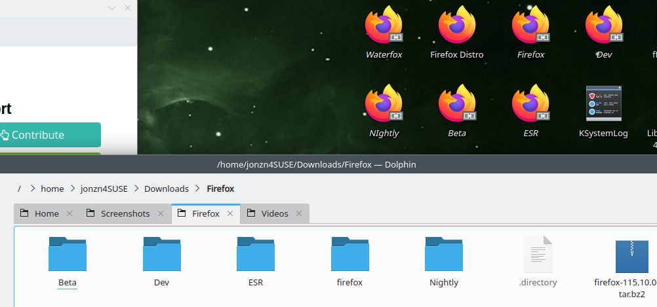657x307 pixels.
Task: Close the top-left window
Action: pos(128,8)
